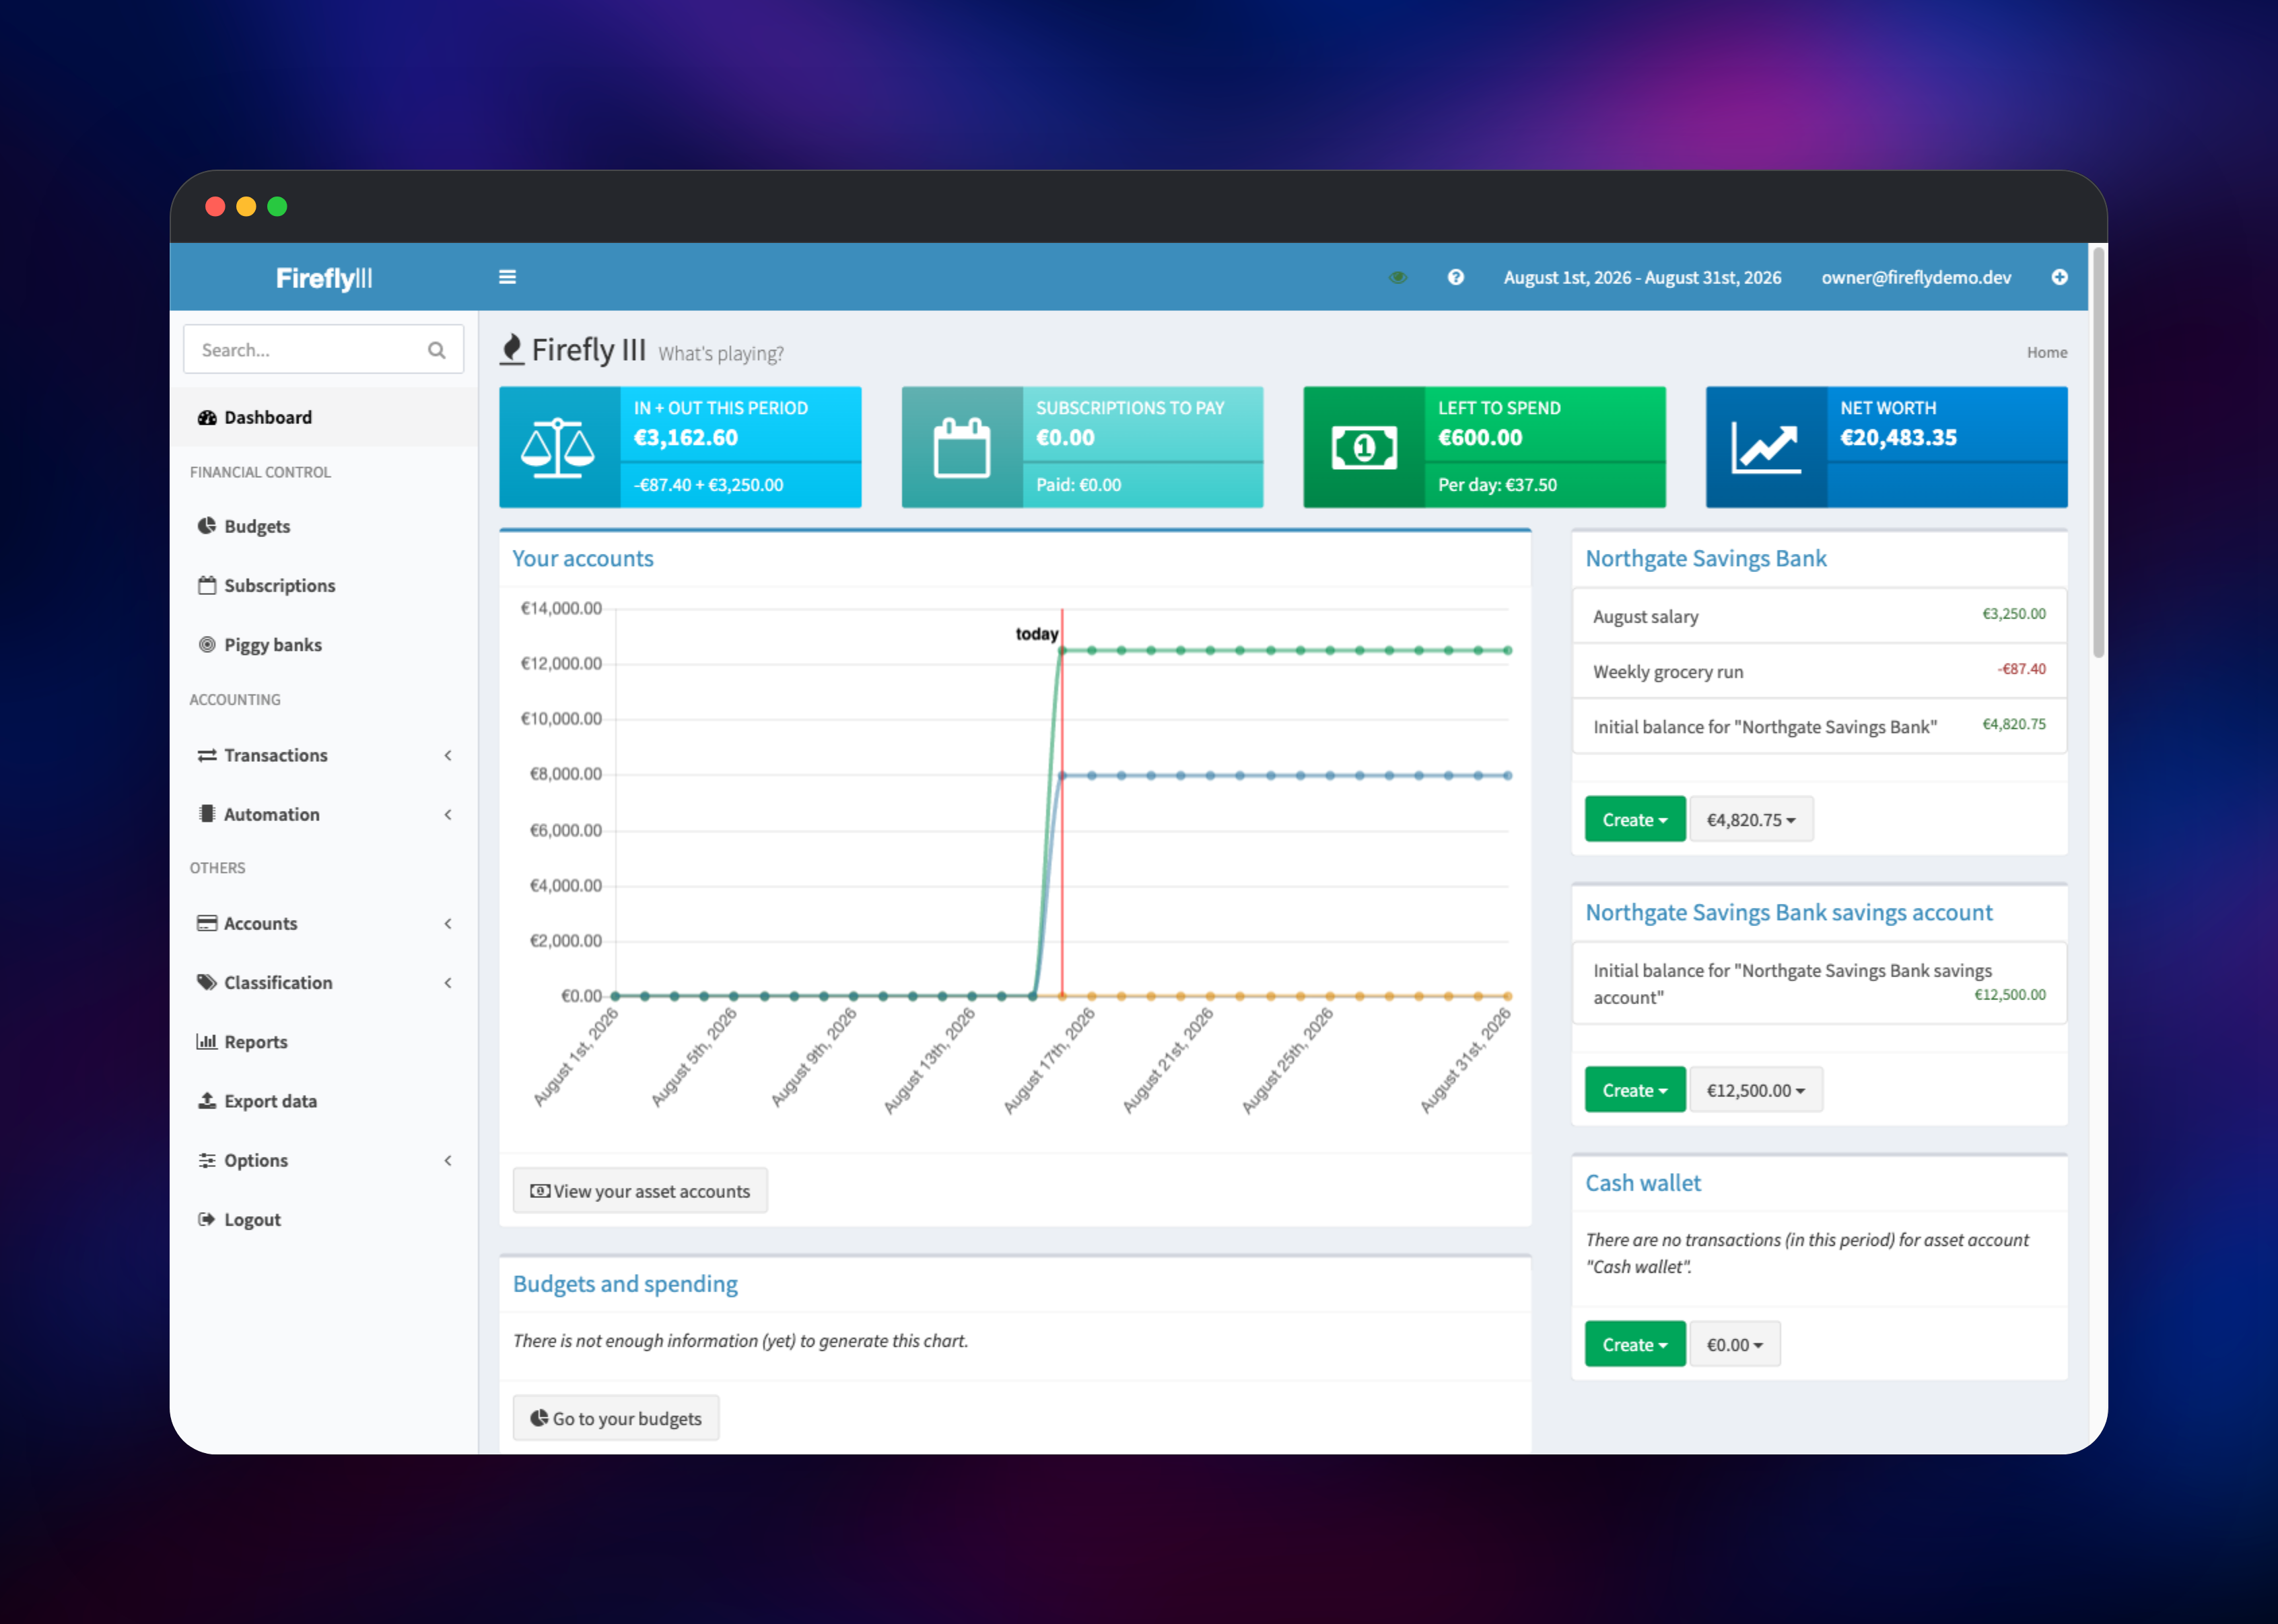Click the calendar icon in Subscriptions box
The width and height of the screenshot is (2278, 1624).
pyautogui.click(x=961, y=447)
